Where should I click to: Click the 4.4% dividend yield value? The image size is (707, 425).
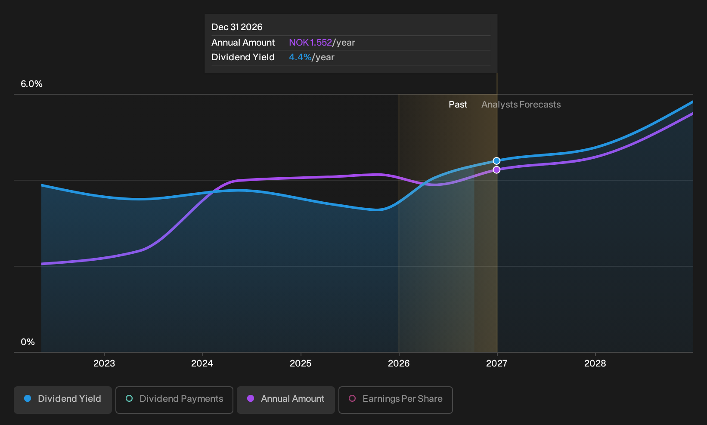point(300,57)
